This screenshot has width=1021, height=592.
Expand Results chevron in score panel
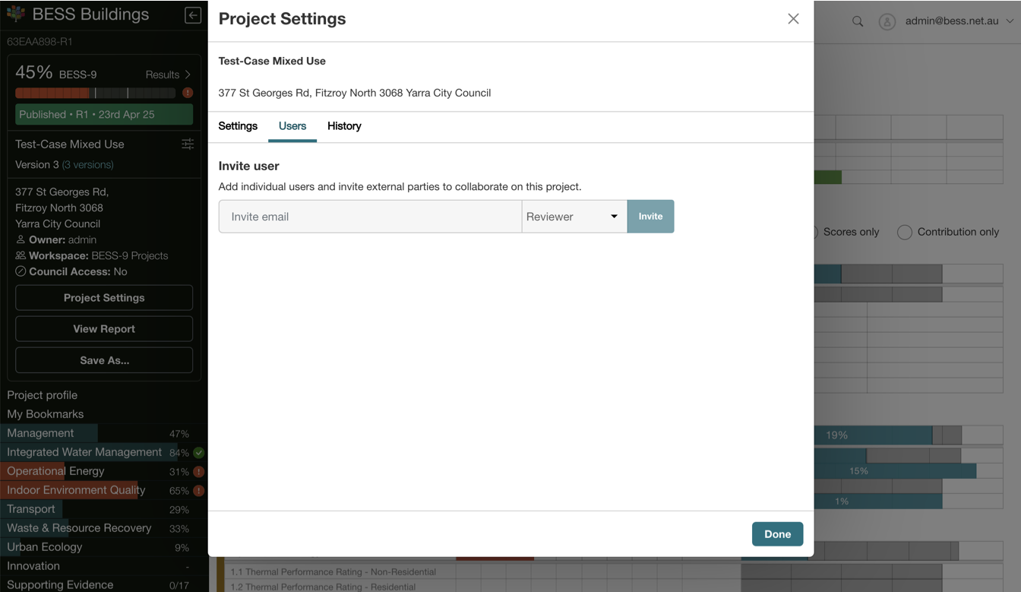pos(188,74)
